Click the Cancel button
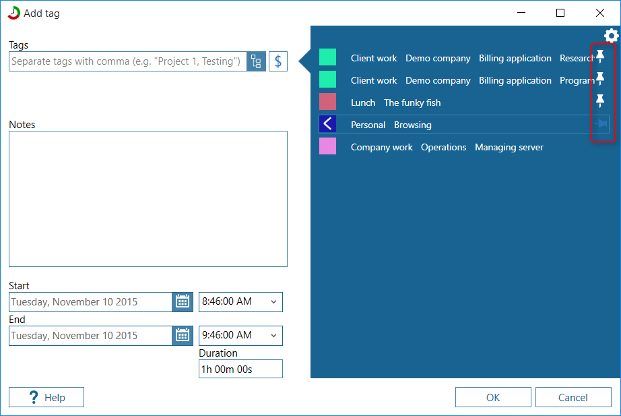This screenshot has height=416, width=621. pos(573,397)
